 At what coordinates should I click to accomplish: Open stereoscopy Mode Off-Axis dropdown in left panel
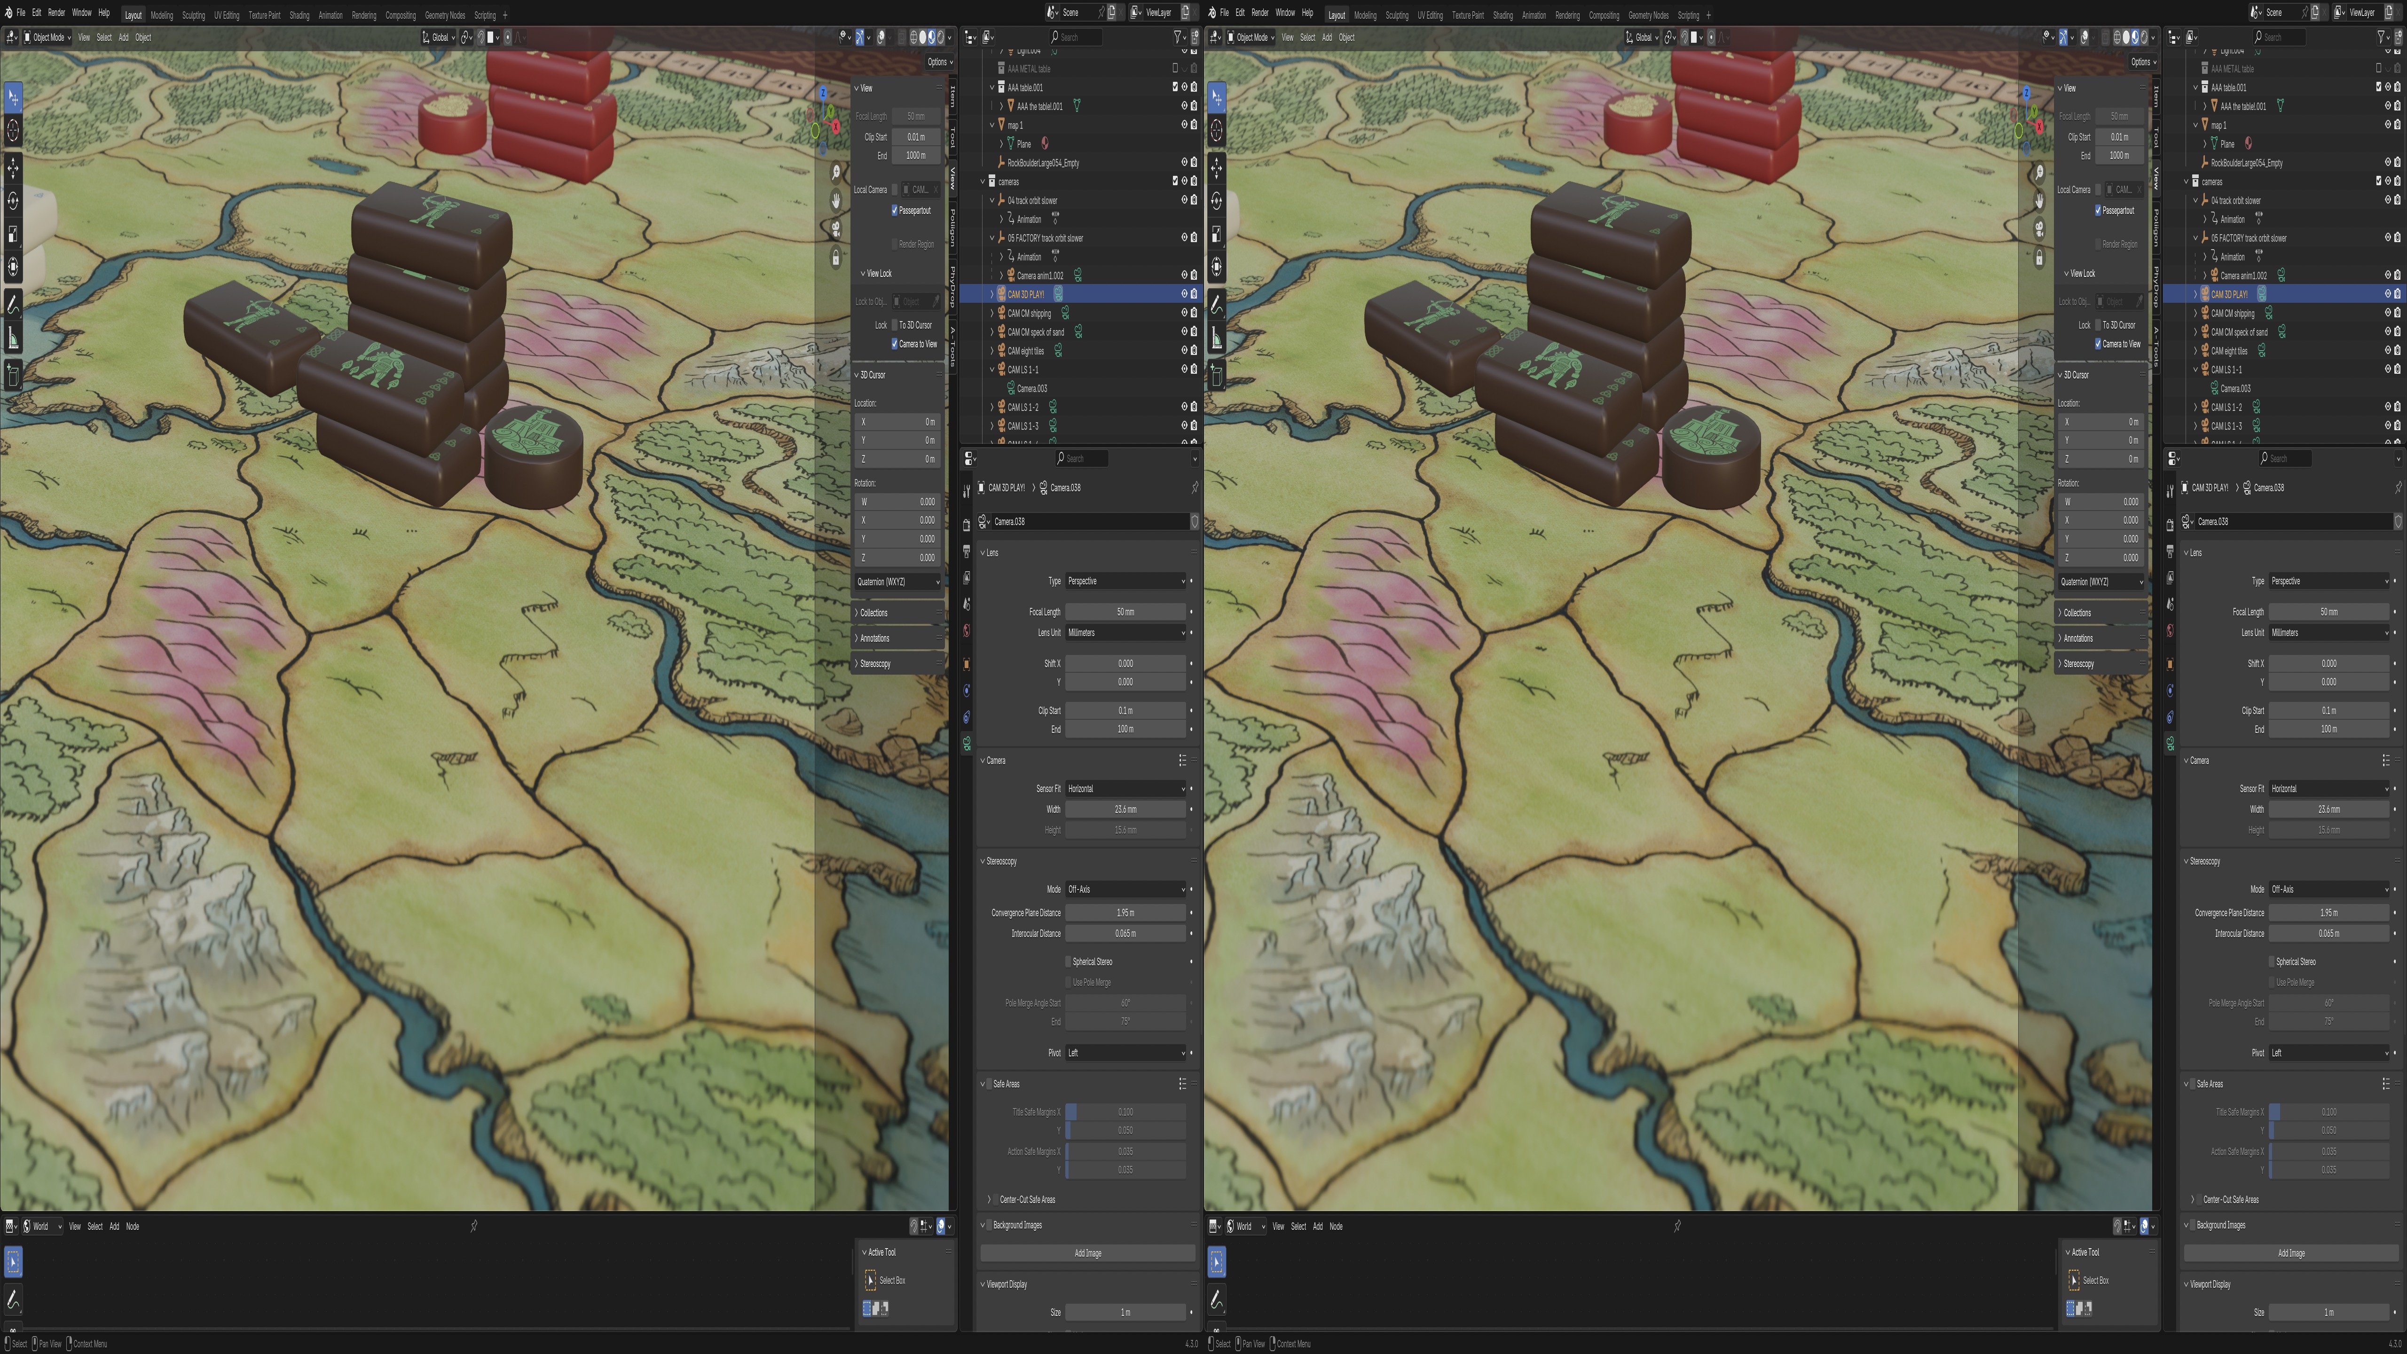pyautogui.click(x=1126, y=890)
